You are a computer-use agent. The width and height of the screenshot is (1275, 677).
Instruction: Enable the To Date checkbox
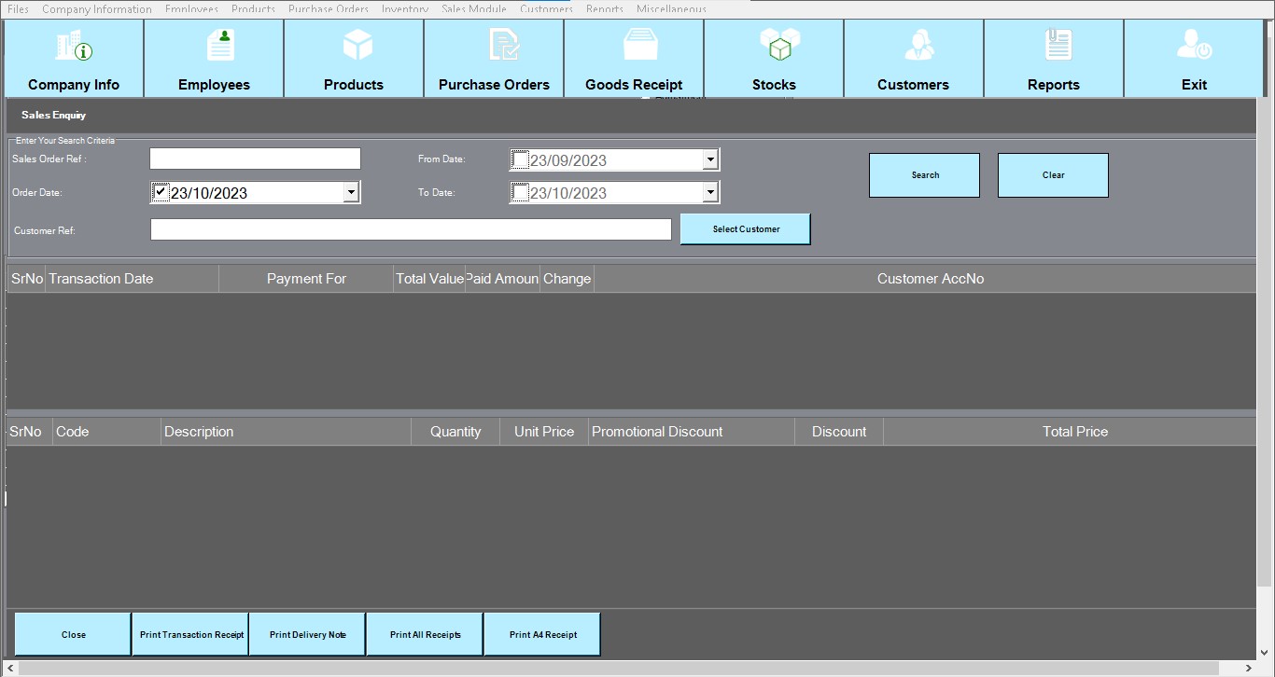(x=520, y=192)
